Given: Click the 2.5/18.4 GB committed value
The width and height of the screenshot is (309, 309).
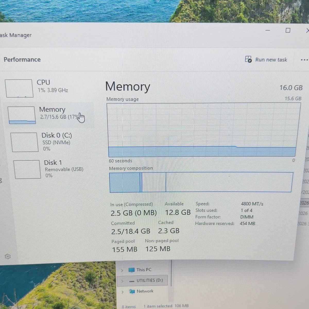Looking at the screenshot, I should 131,231.
